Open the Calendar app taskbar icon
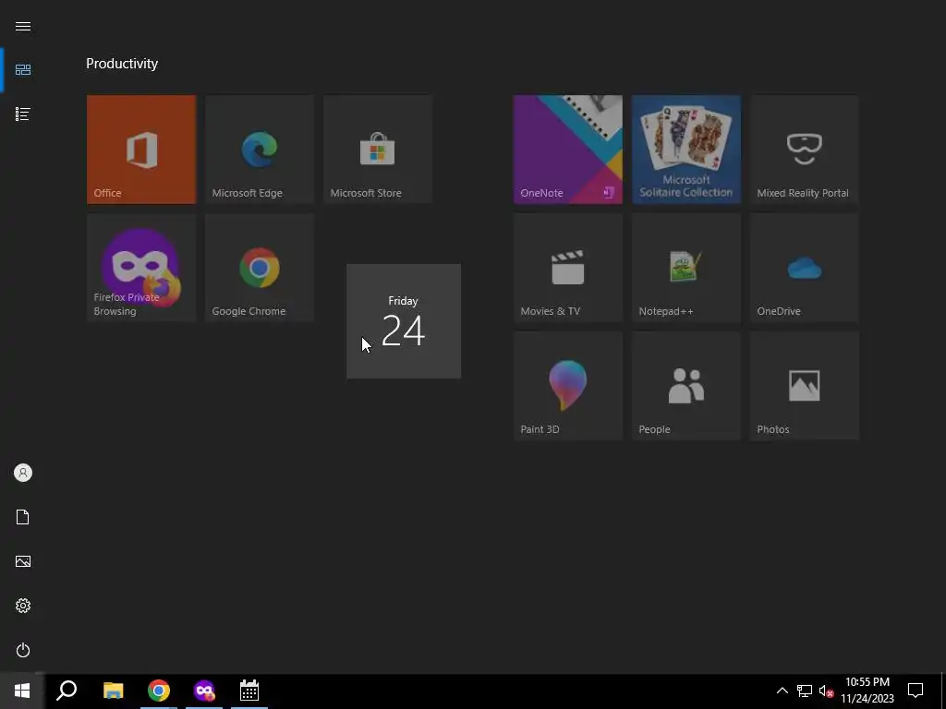This screenshot has width=946, height=709. (x=249, y=691)
